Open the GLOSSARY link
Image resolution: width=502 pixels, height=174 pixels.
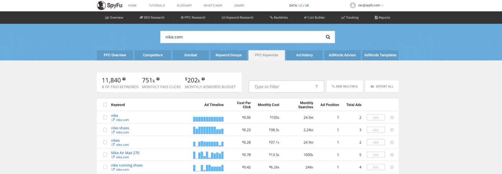184,5
